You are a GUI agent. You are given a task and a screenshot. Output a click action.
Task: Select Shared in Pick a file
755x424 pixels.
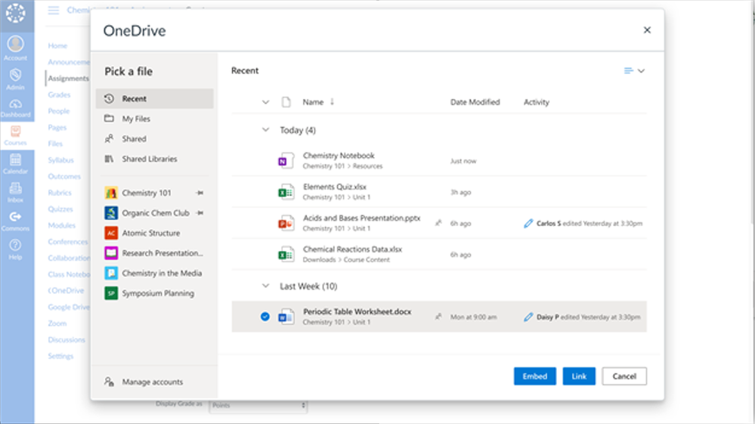click(x=155, y=139)
